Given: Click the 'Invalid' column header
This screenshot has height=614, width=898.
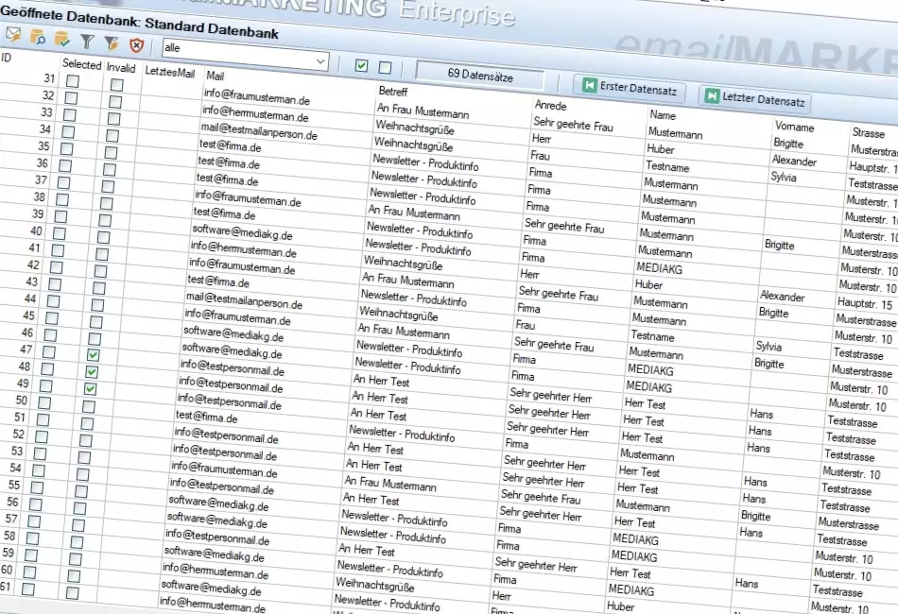Looking at the screenshot, I should pos(121,67).
